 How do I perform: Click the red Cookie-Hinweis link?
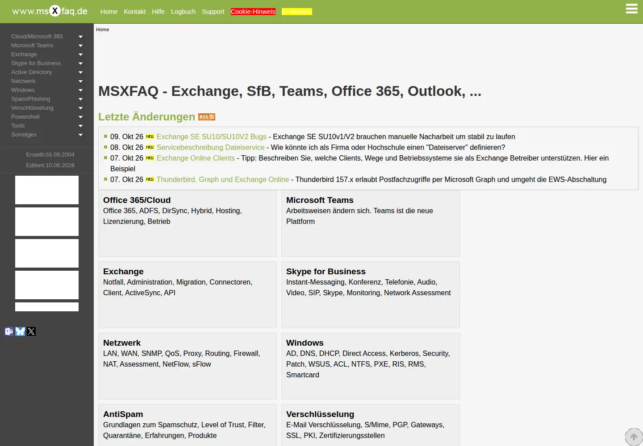click(x=253, y=12)
